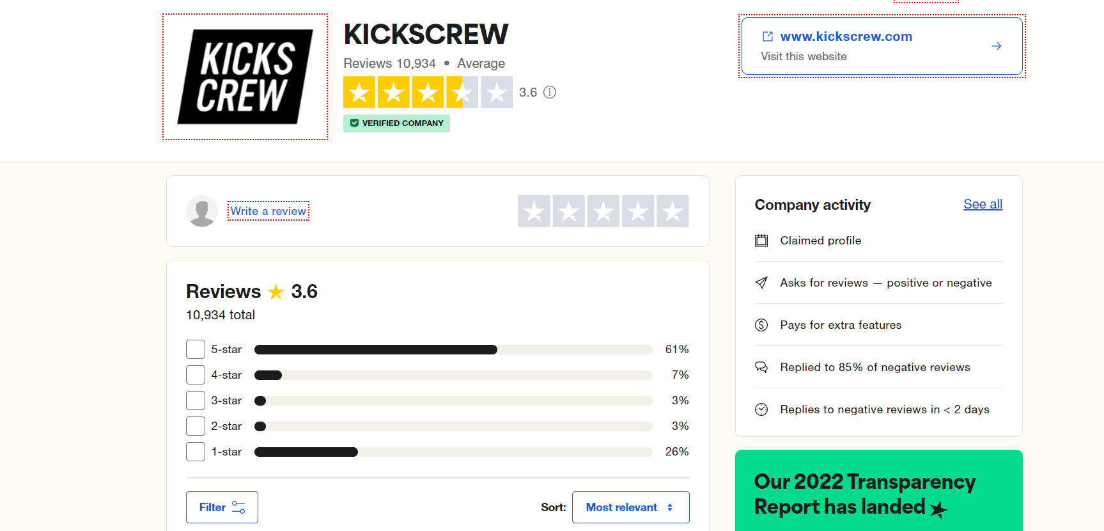Enable the 5-star reviews filter checkbox
The width and height of the screenshot is (1104, 531).
point(196,349)
